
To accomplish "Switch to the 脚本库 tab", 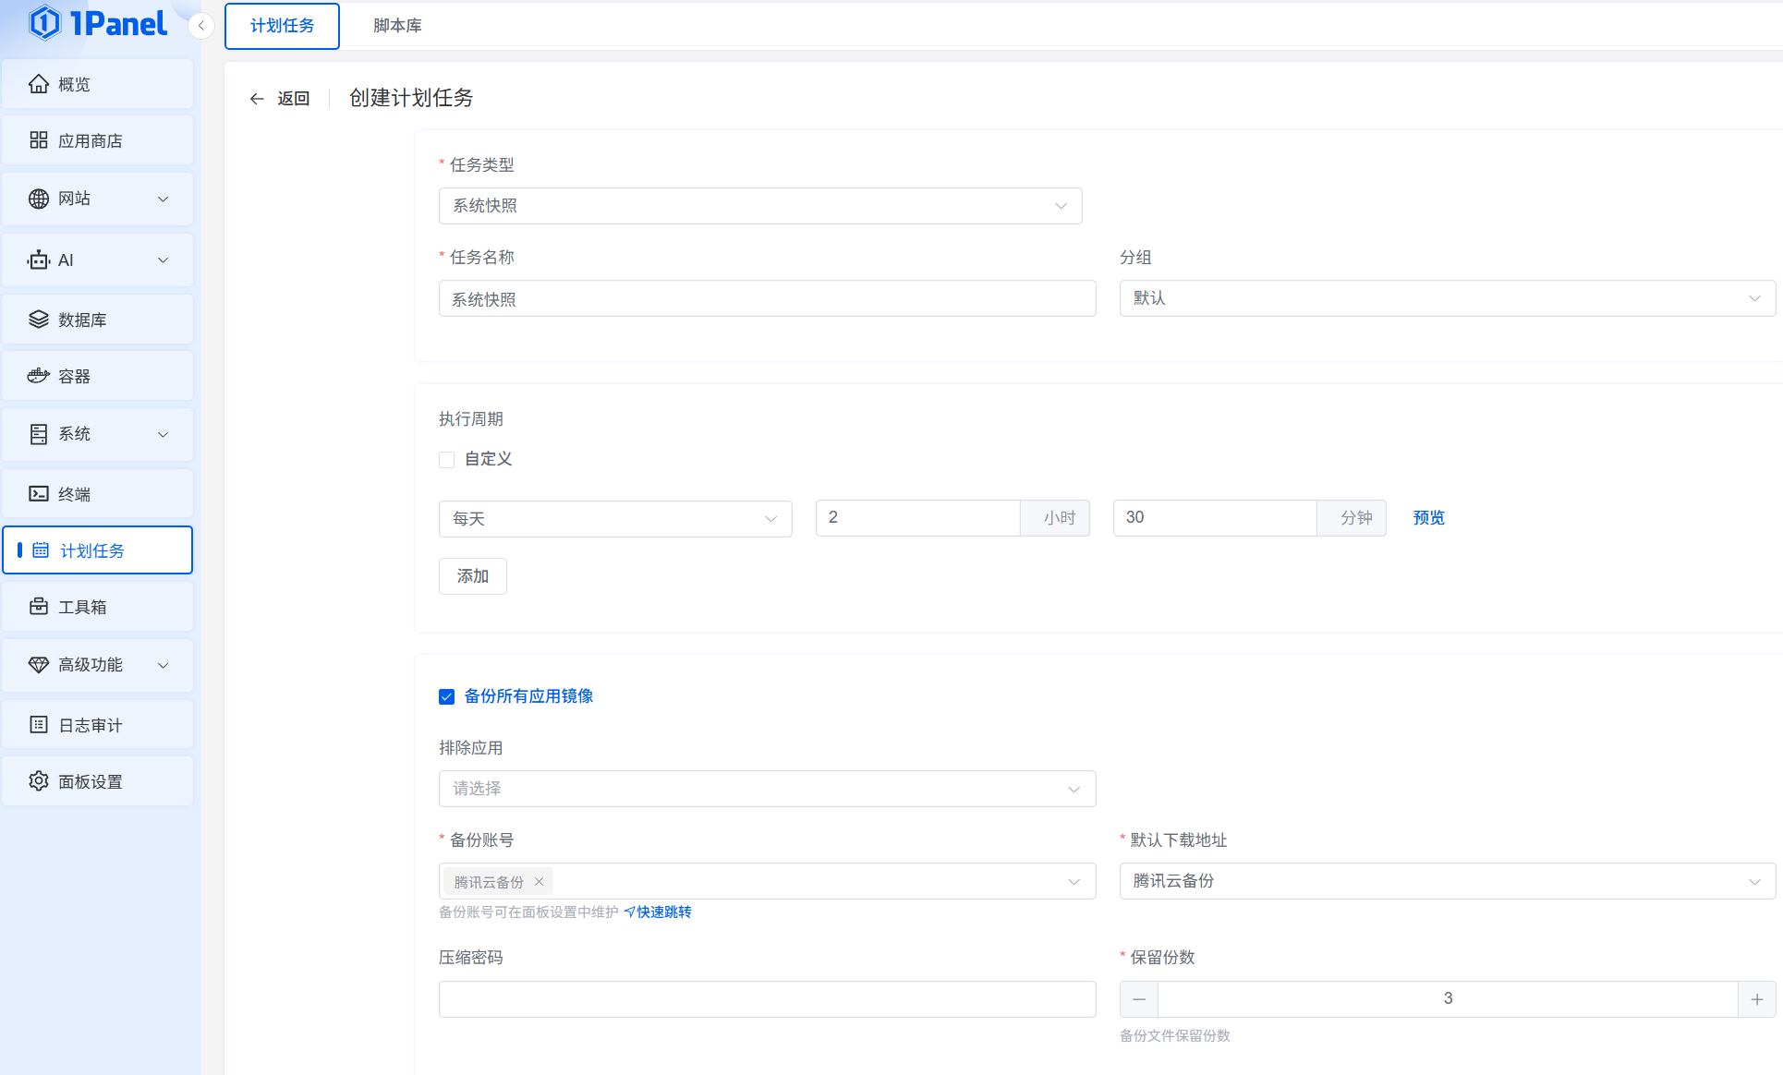I will (x=397, y=26).
